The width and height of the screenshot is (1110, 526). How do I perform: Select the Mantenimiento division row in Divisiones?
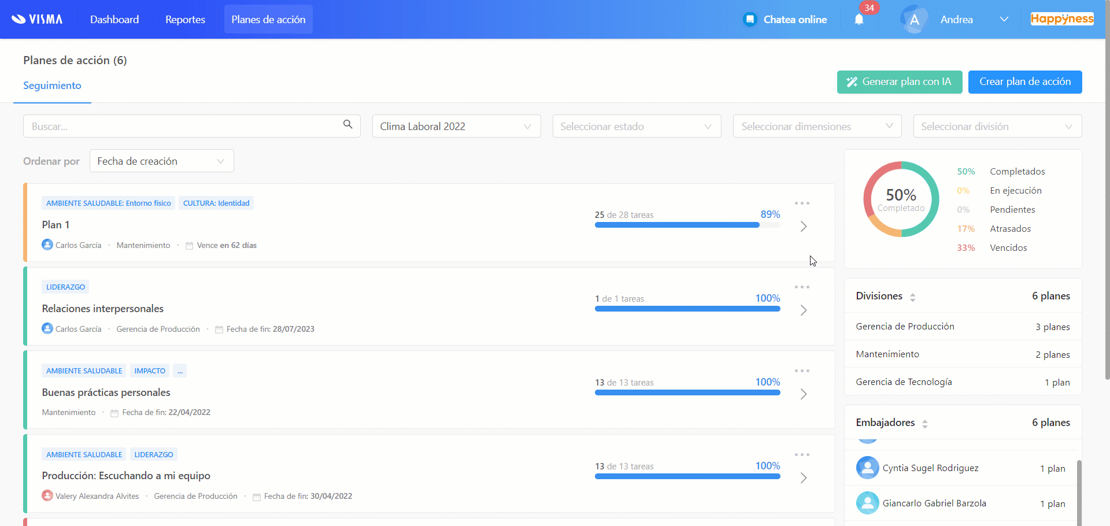[x=963, y=354]
